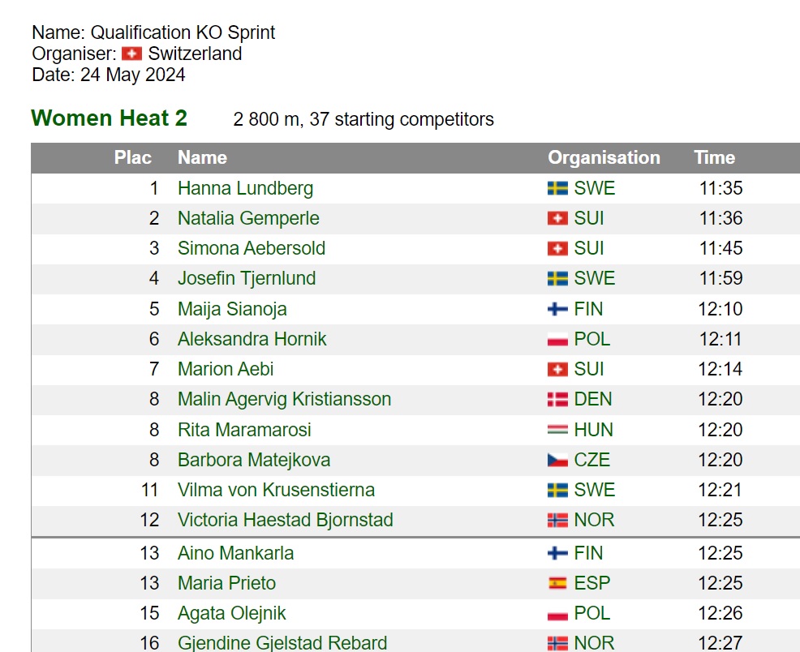Click the Finland flag in Maija Sianoja row
This screenshot has width=800, height=652.
coord(557,309)
